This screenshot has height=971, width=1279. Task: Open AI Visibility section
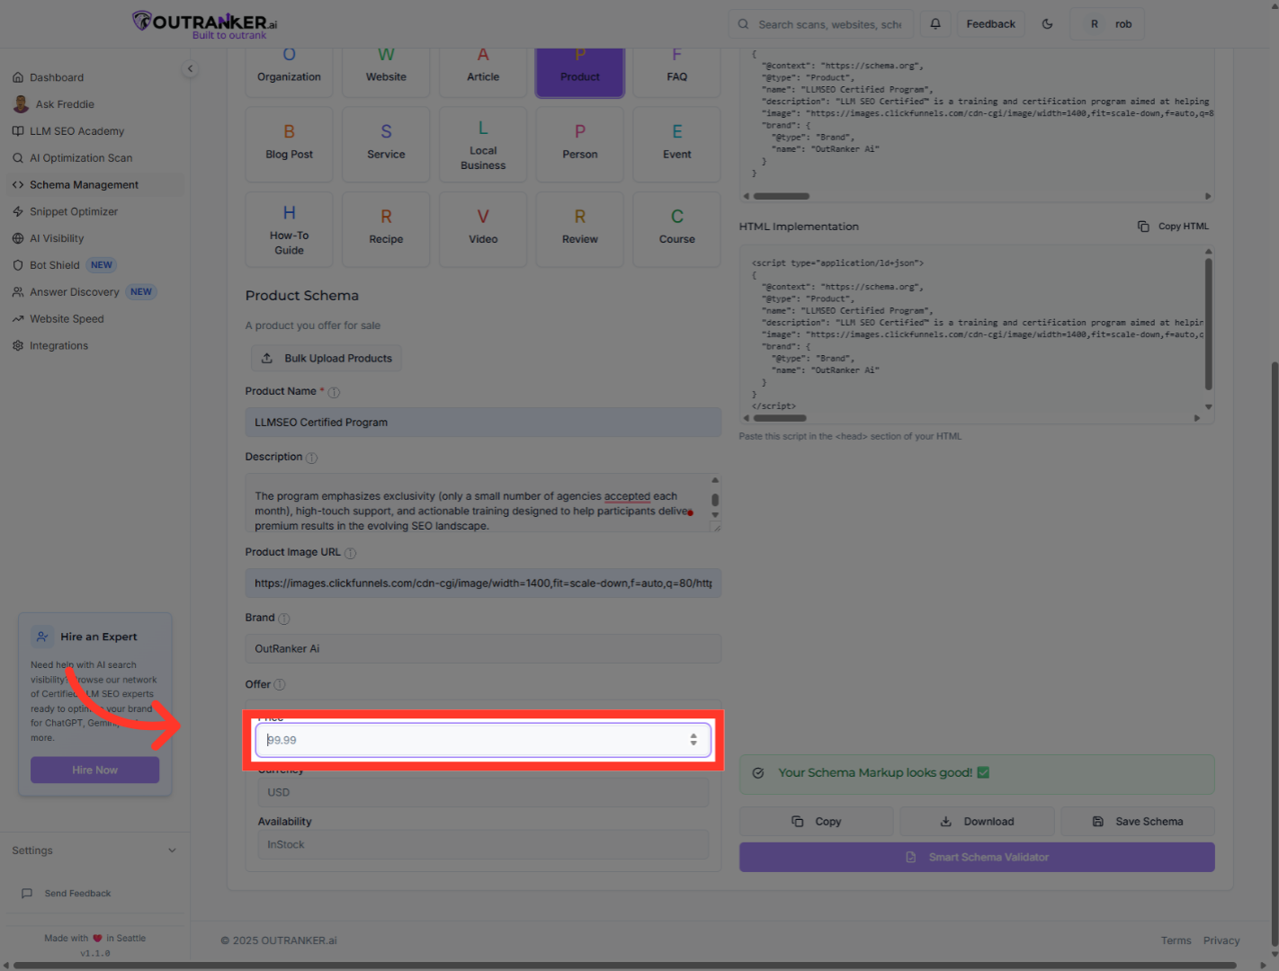(x=57, y=239)
